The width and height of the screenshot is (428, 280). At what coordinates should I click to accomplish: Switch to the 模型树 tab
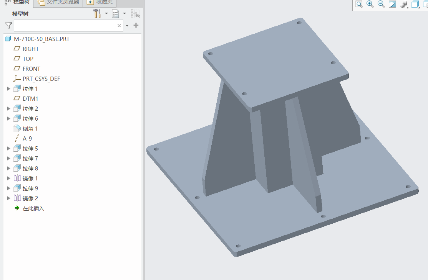(x=17, y=2)
